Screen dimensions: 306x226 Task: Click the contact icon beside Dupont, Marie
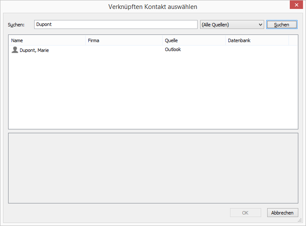pyautogui.click(x=15, y=50)
